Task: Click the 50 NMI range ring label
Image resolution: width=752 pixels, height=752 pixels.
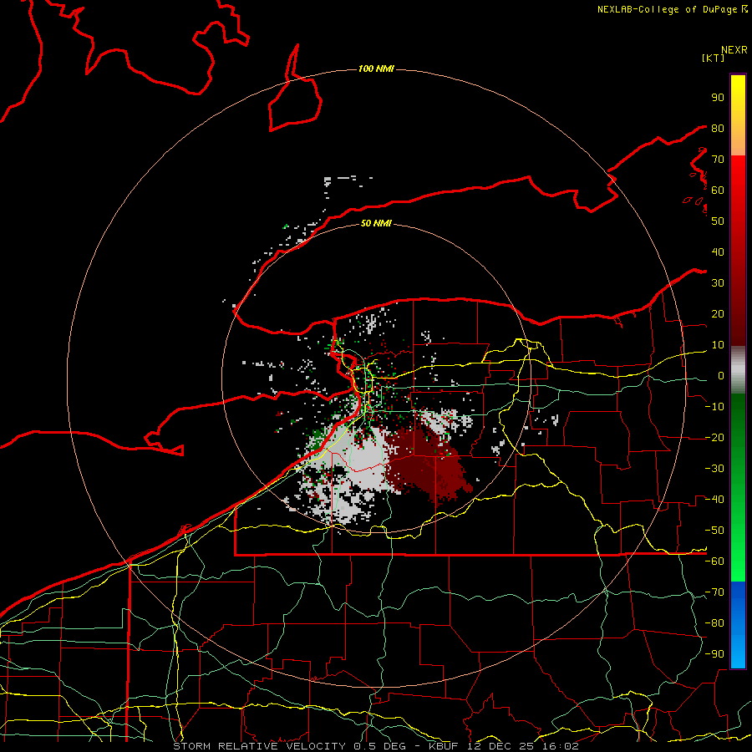Action: coord(376,223)
